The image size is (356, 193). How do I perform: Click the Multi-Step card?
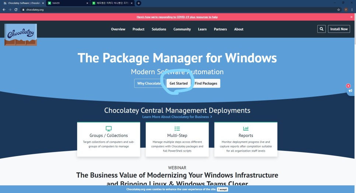point(177,139)
